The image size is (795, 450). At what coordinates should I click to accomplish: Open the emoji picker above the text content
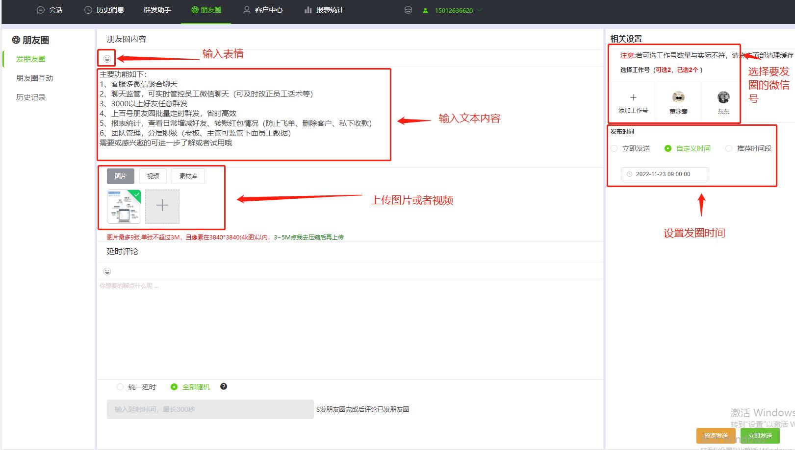[x=107, y=58]
